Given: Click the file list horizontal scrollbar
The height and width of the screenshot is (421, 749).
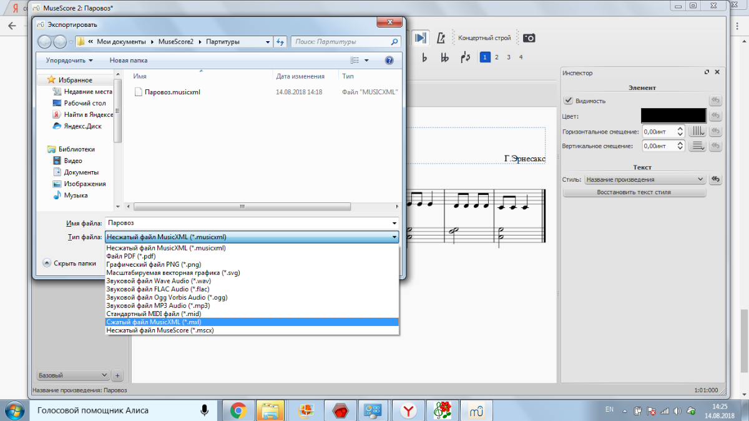Looking at the screenshot, I should (241, 206).
